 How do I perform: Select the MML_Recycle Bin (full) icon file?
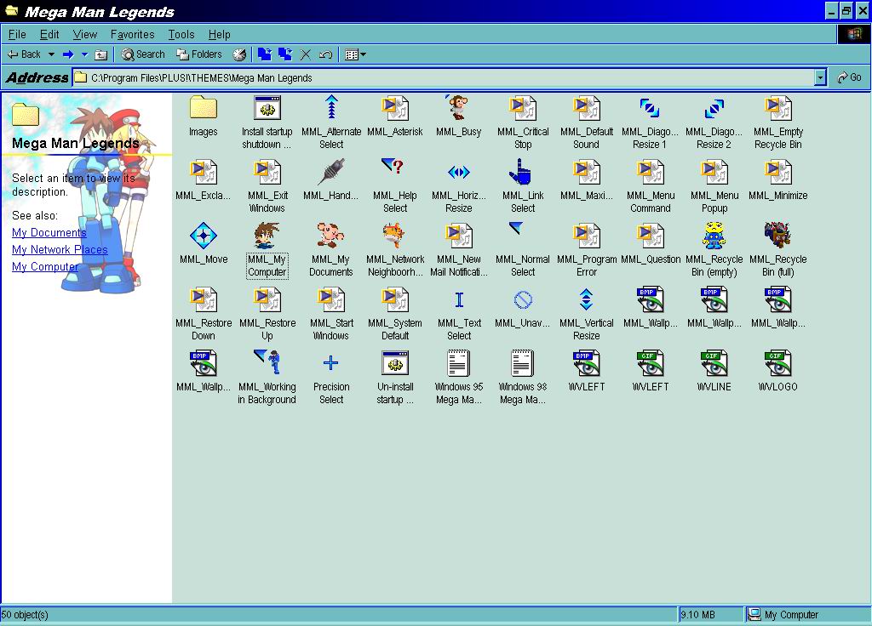click(778, 251)
